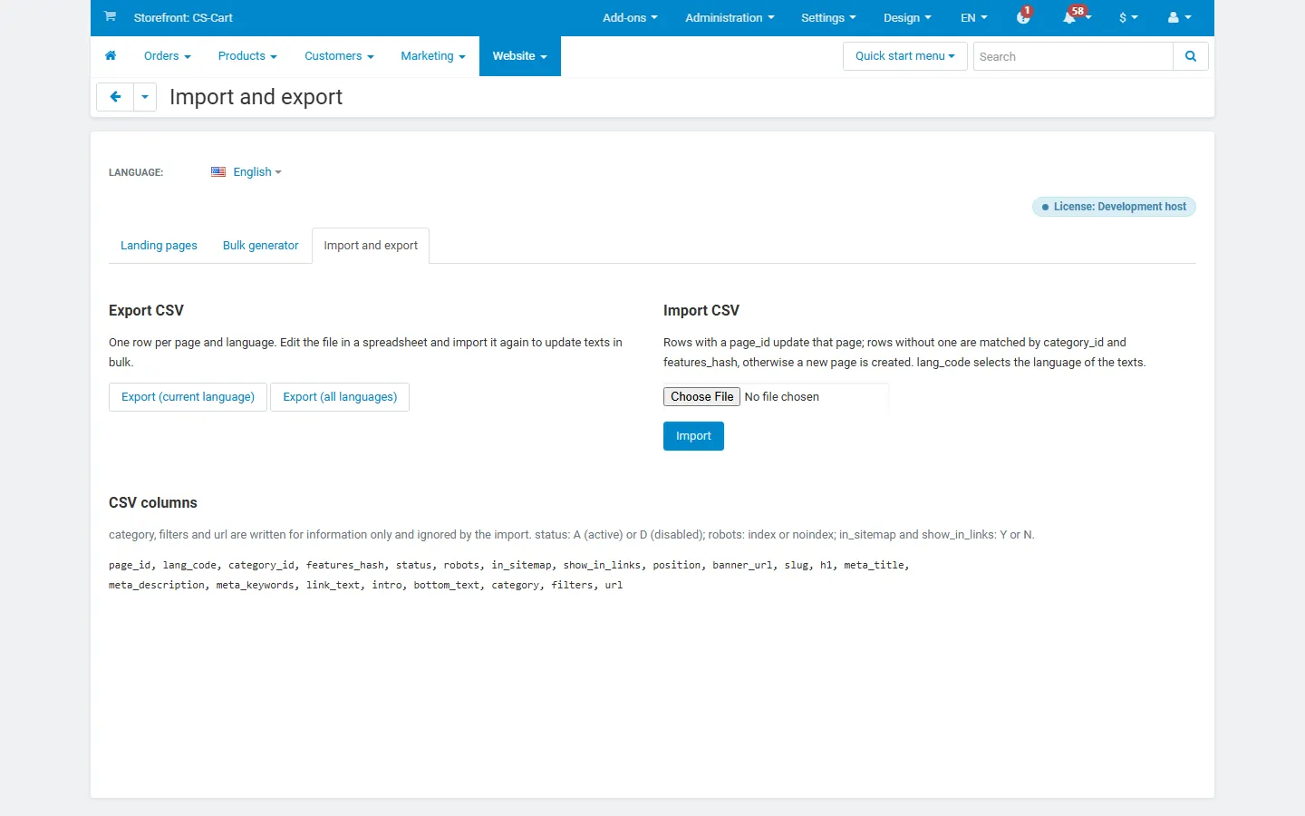This screenshot has height=816, width=1305.
Task: Open the pie-chart alert icon with badge 1
Action: click(x=1023, y=17)
